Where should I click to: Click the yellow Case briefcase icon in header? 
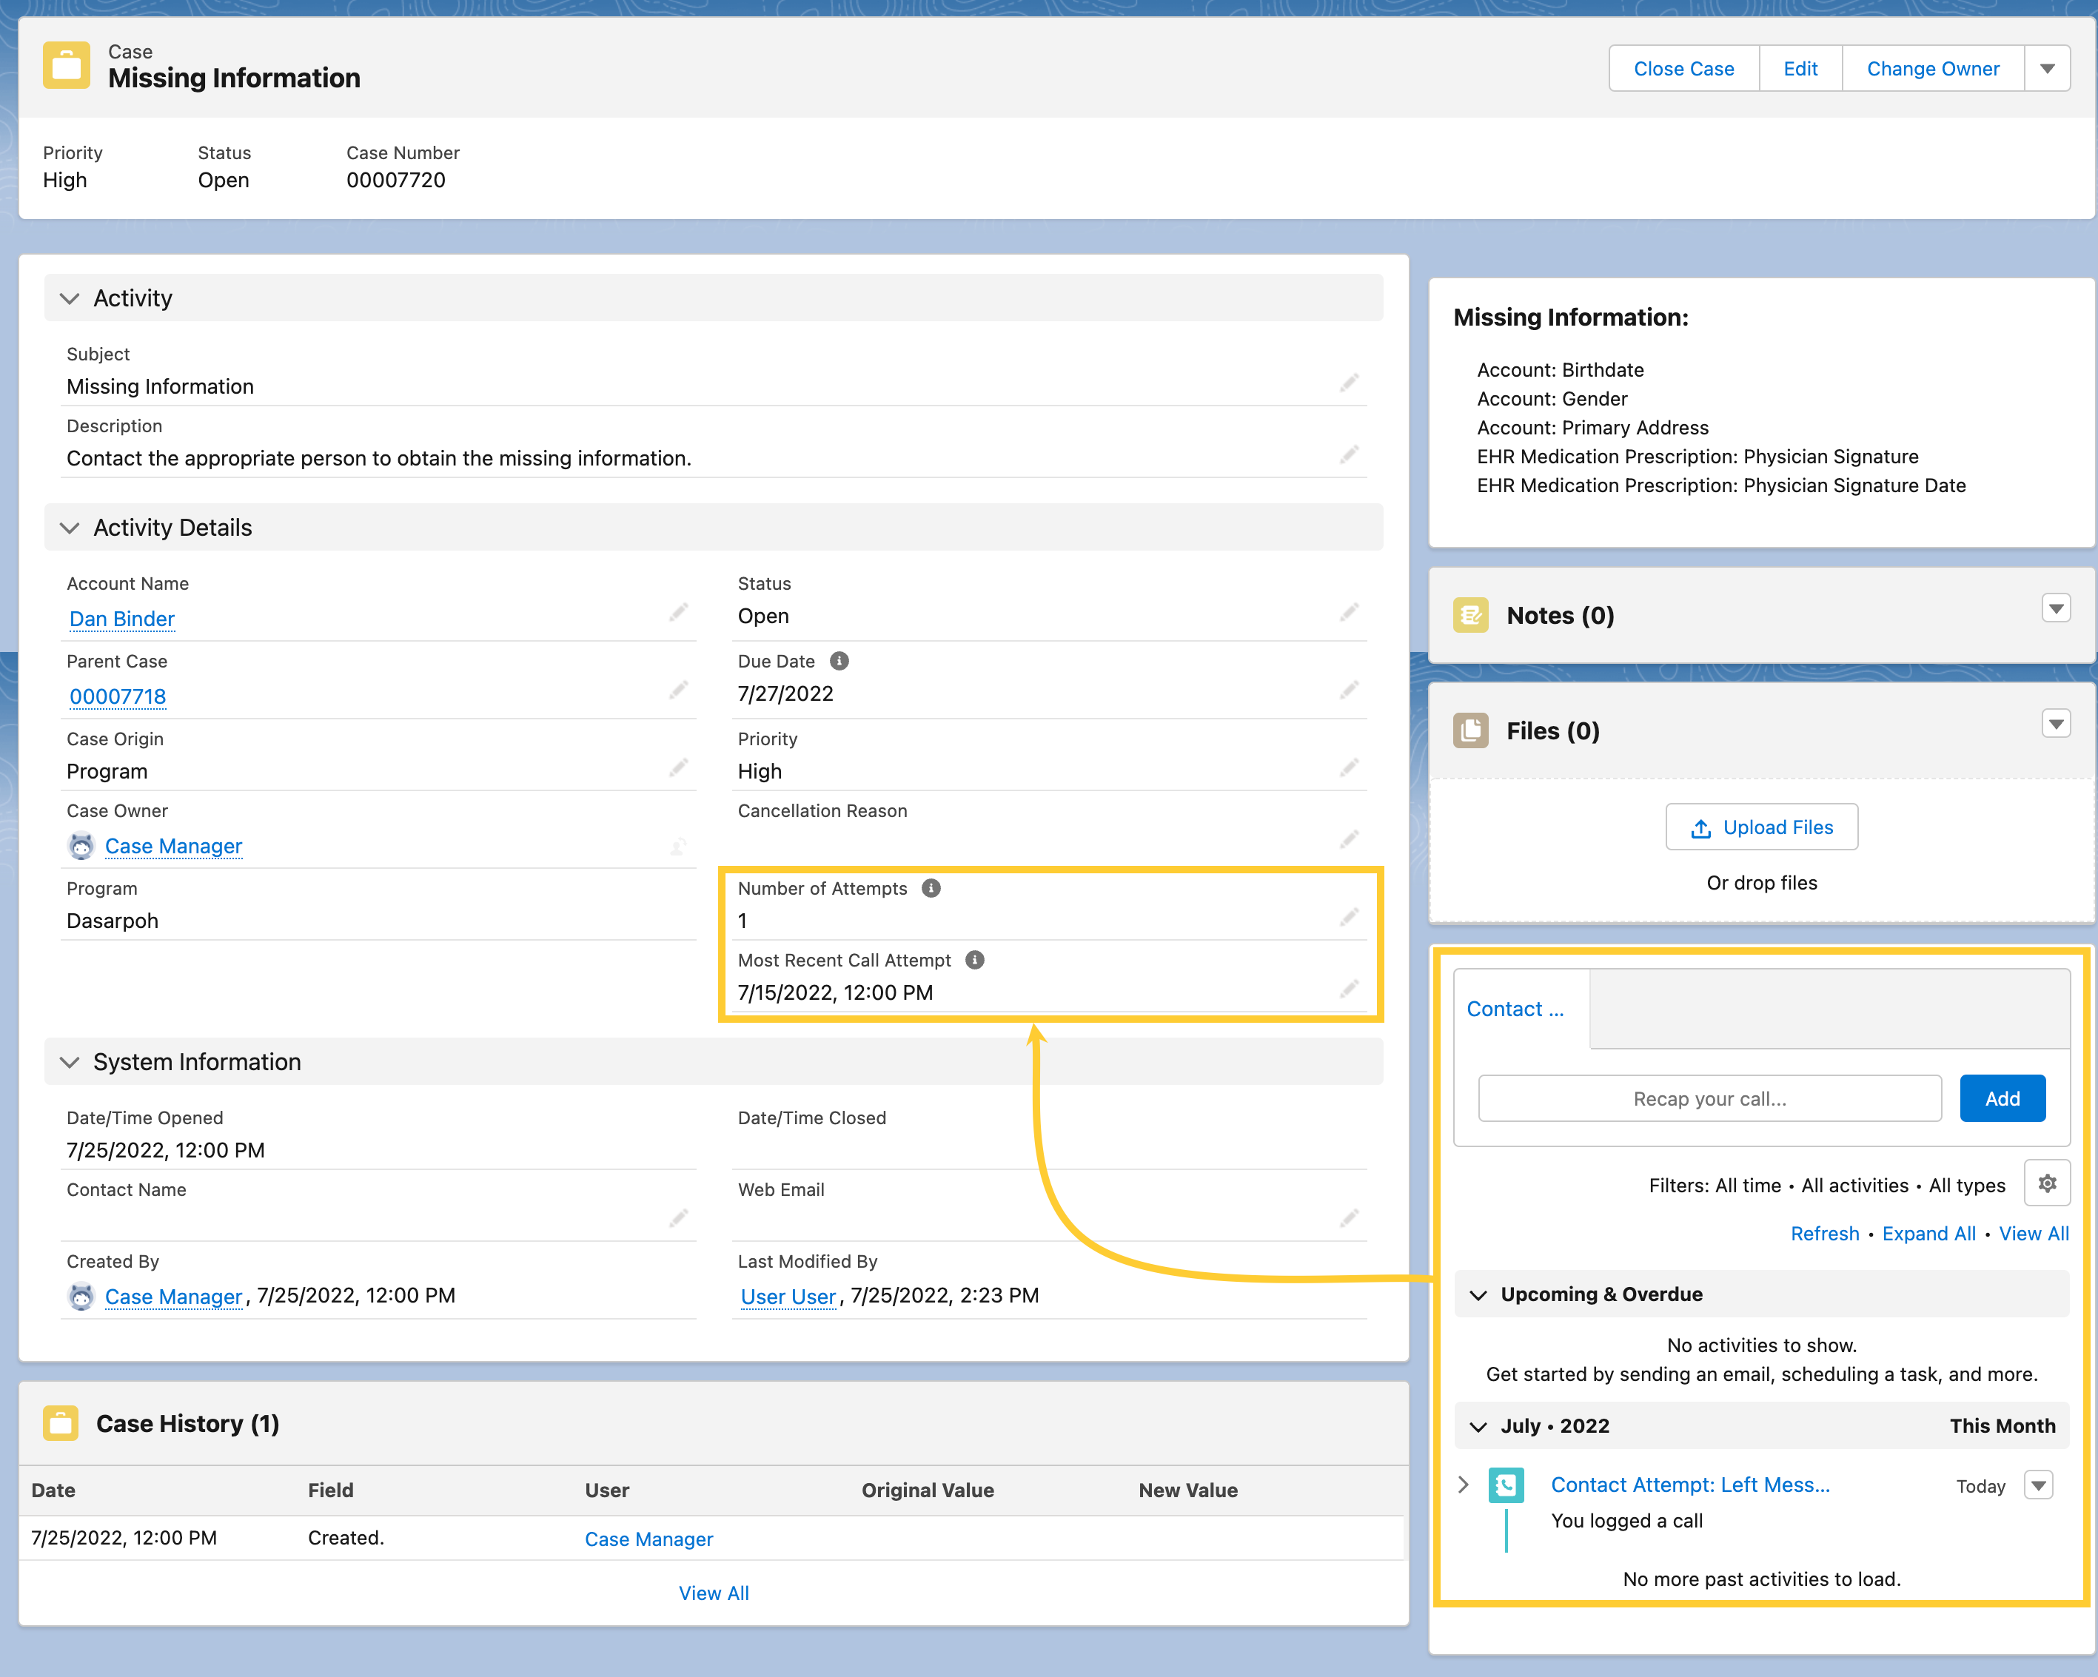[x=66, y=65]
